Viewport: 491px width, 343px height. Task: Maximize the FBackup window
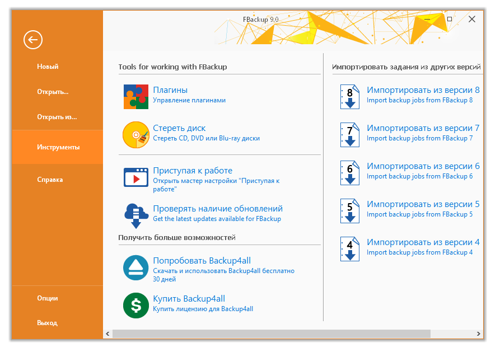point(450,19)
